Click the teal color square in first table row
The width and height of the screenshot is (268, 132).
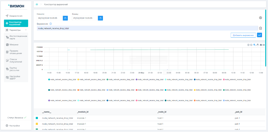coord(37,118)
